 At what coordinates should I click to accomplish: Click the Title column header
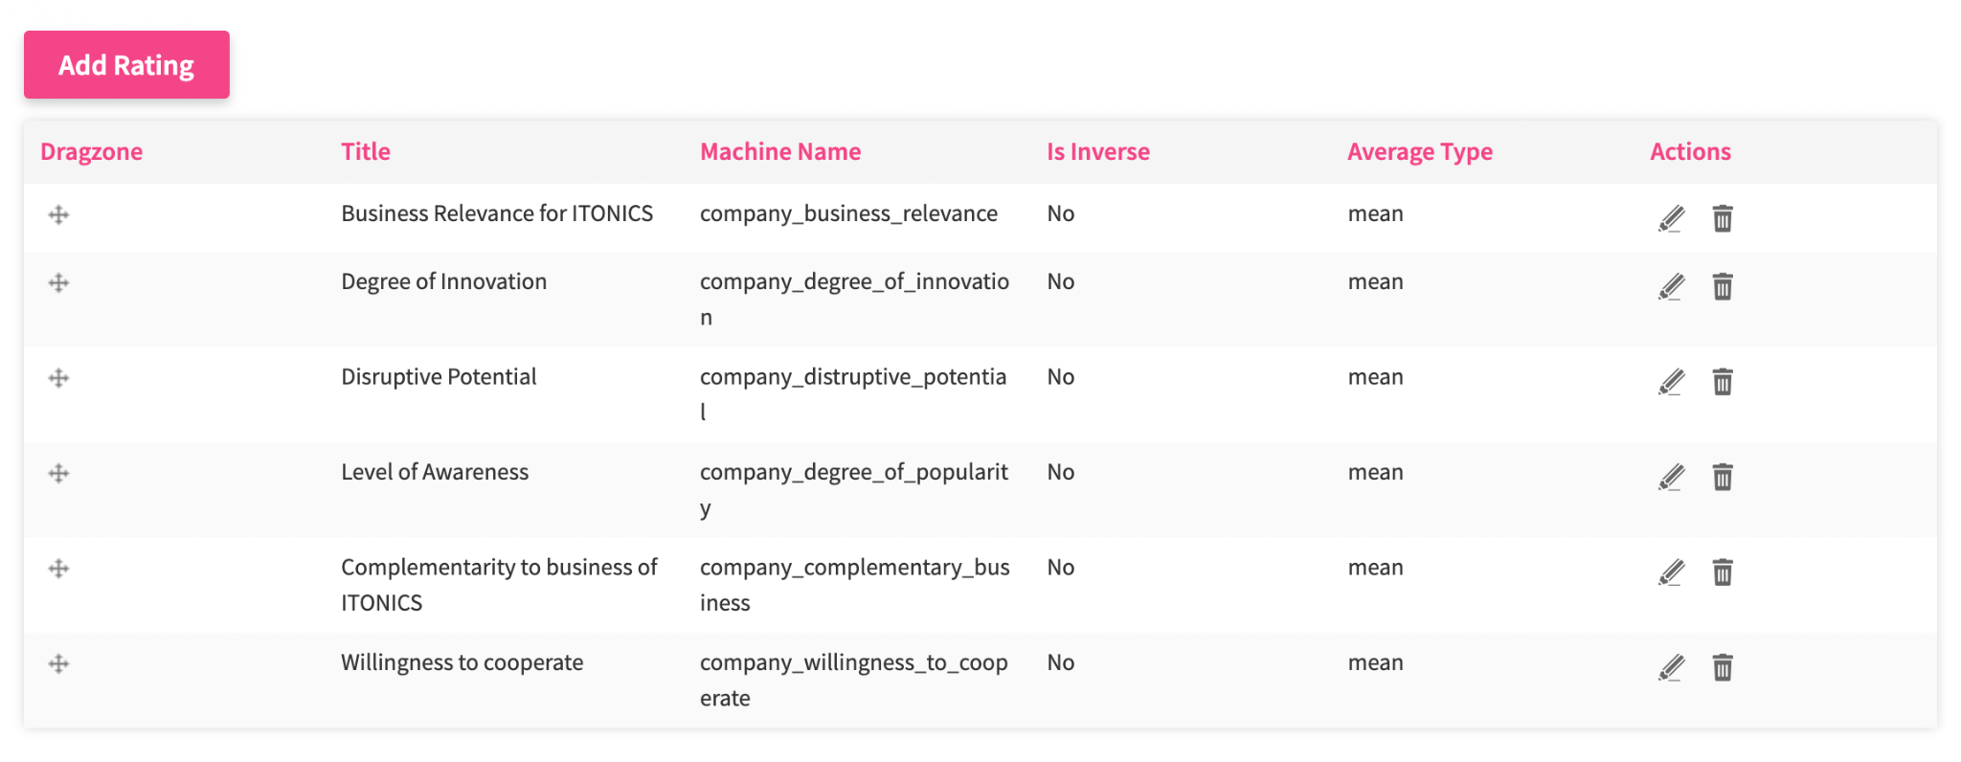(365, 151)
